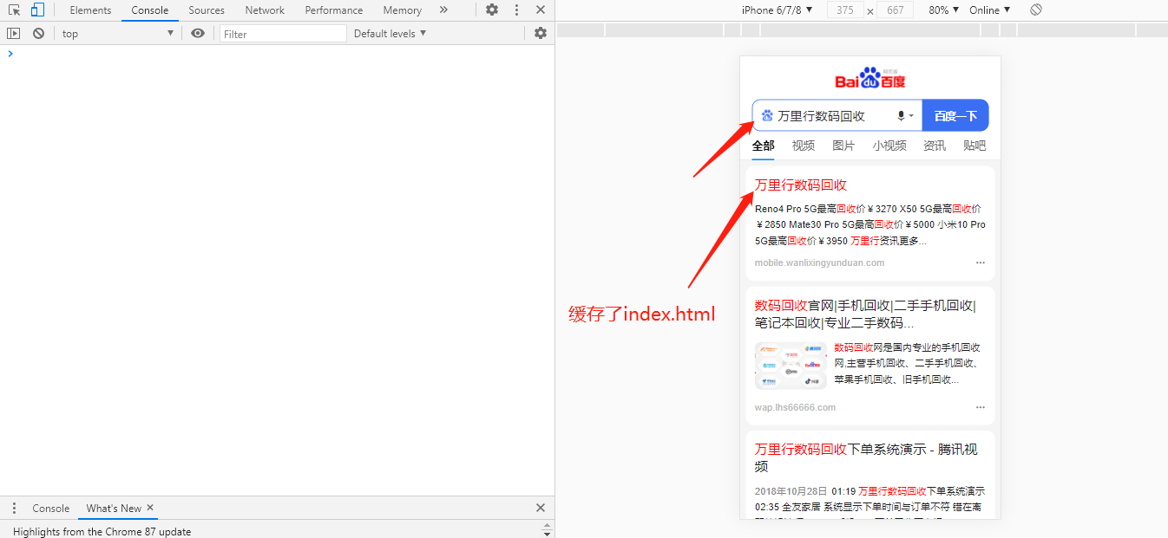
Task: Select the 小视频 results tab
Action: pos(889,146)
